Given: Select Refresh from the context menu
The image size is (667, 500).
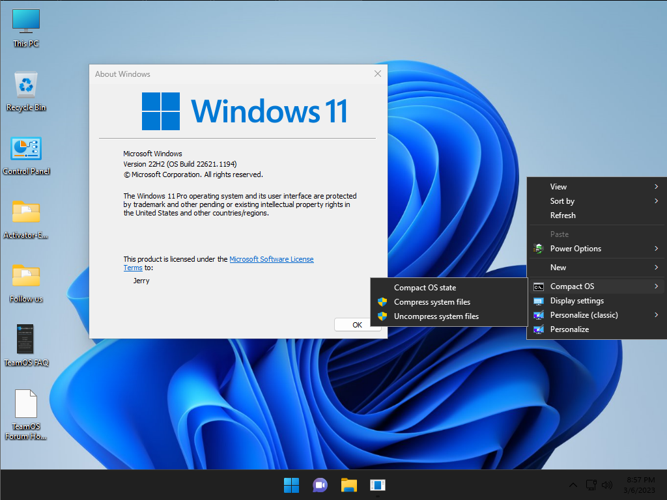Looking at the screenshot, I should coord(597,215).
